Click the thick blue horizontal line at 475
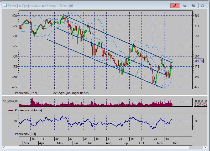Viewport: 210px width, 151px height. click(x=106, y=67)
